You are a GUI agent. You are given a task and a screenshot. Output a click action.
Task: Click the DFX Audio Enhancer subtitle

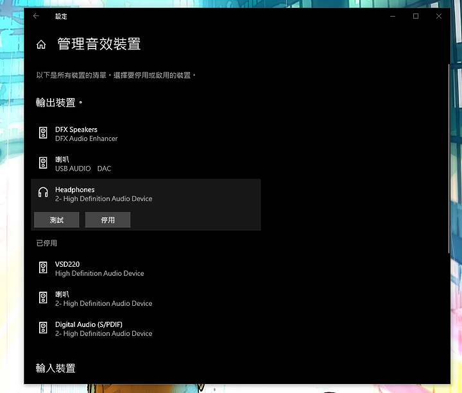87,138
